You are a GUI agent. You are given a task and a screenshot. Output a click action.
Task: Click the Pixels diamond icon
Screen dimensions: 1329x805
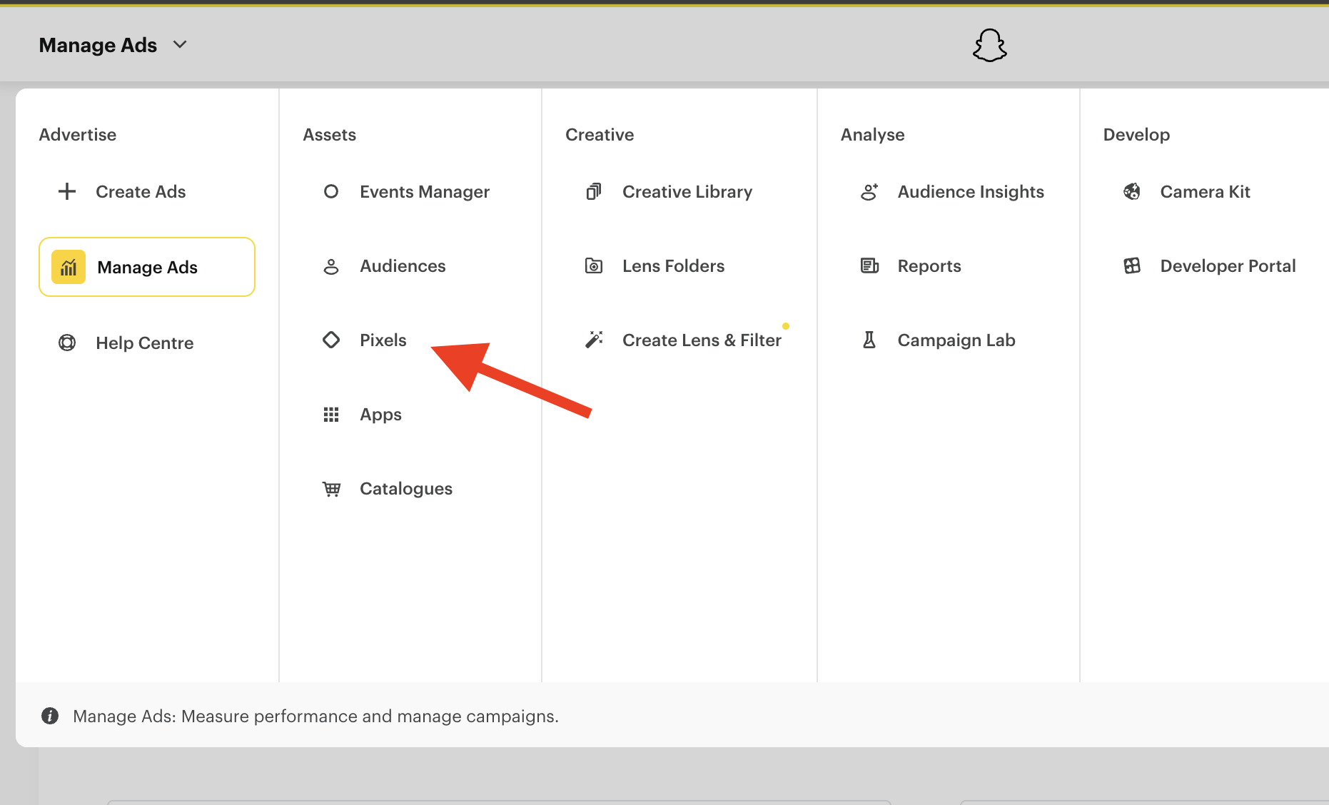click(x=331, y=340)
